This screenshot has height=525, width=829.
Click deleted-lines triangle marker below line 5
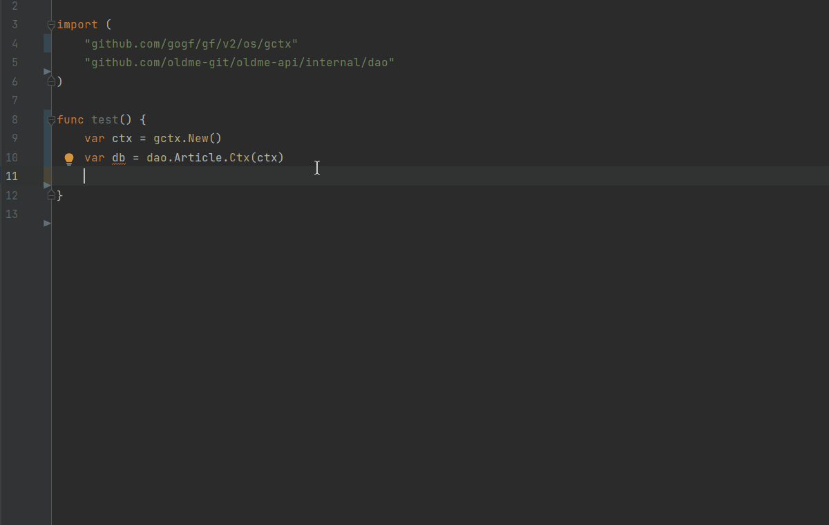point(47,71)
